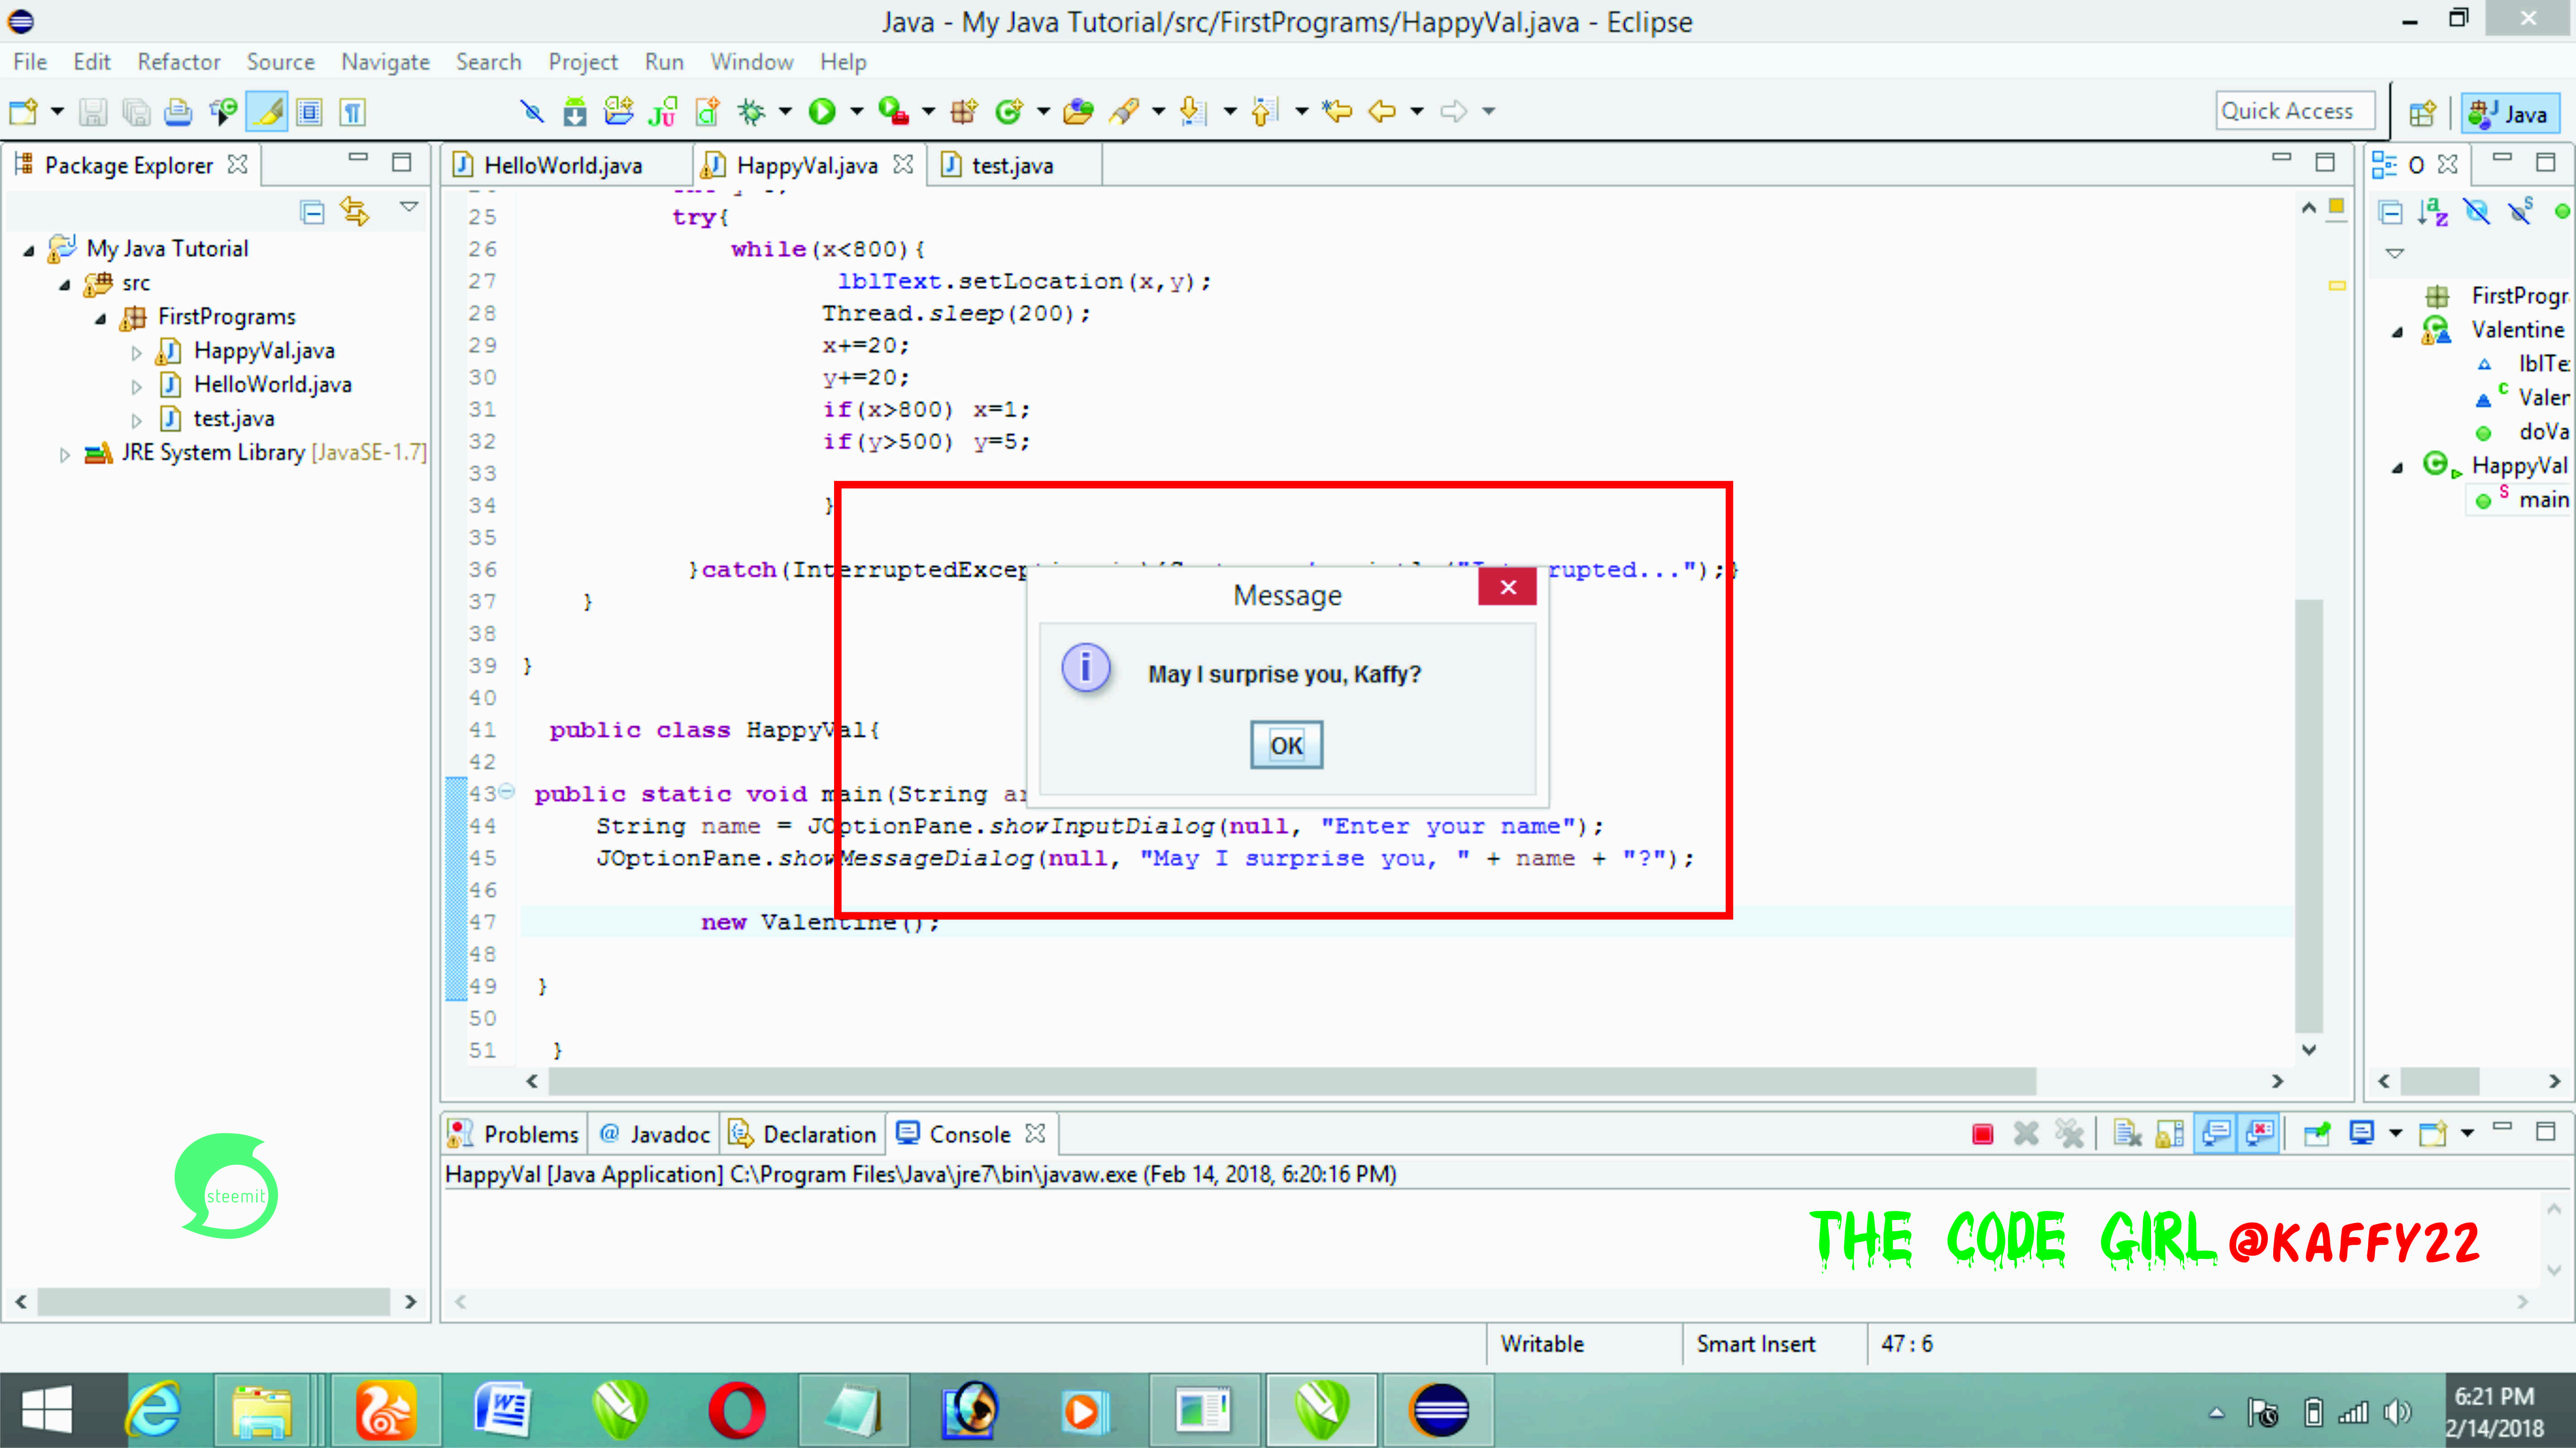Collapse FirstPrograms package node
Screen dimensions: 2576x1448
pyautogui.click(x=101, y=319)
